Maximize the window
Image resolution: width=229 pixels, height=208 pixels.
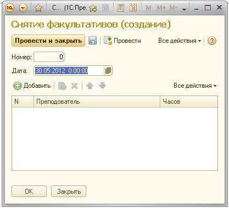(x=208, y=8)
